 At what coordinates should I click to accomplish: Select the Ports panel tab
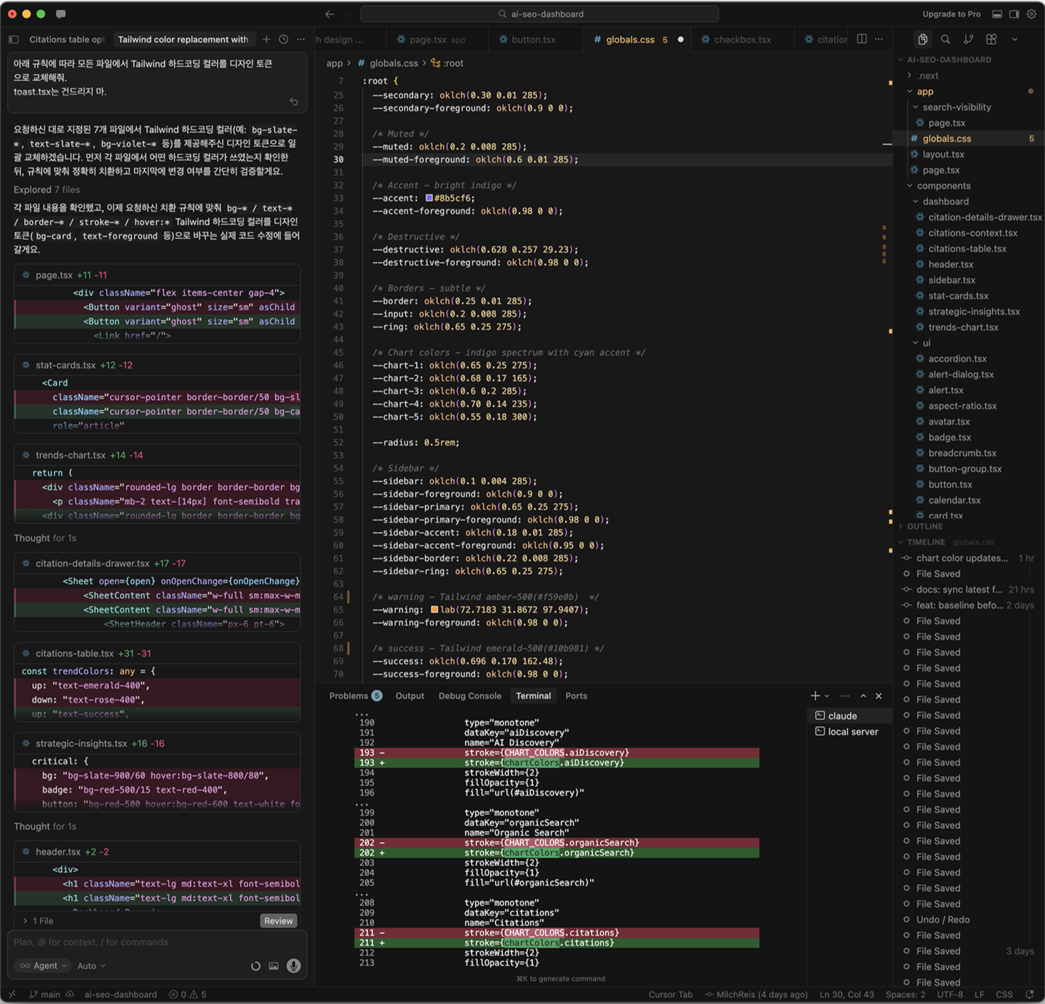click(576, 696)
